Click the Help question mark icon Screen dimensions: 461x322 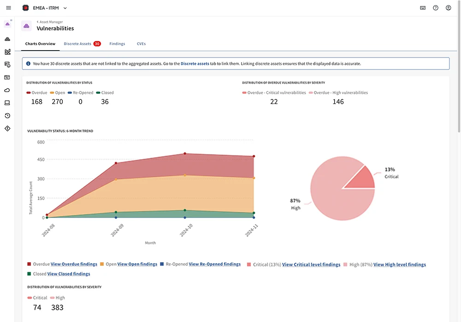pos(435,8)
